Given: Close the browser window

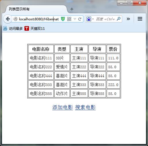Looking at the screenshot, I should [140, 3].
